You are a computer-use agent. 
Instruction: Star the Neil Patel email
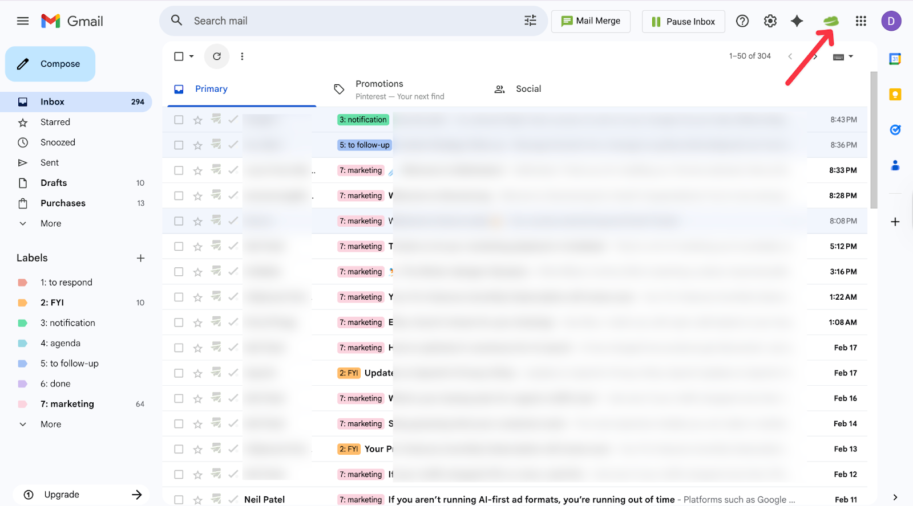click(197, 500)
